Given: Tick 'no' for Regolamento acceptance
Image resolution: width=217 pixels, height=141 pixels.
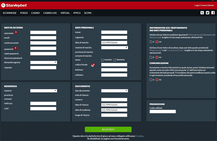Looking at the screenshot, I should click(x=157, y=57).
